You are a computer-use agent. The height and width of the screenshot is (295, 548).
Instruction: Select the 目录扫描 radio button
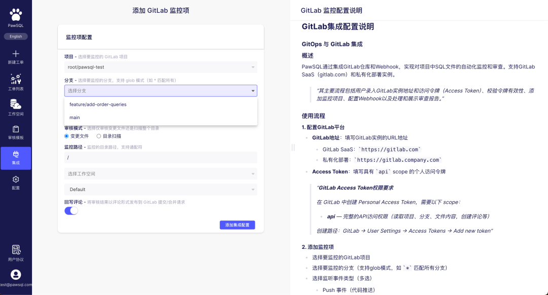point(98,136)
